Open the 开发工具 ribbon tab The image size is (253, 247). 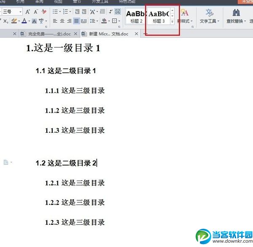point(100,2)
